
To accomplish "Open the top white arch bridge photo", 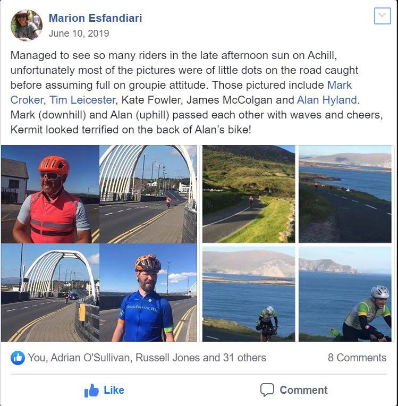I will (148, 194).
